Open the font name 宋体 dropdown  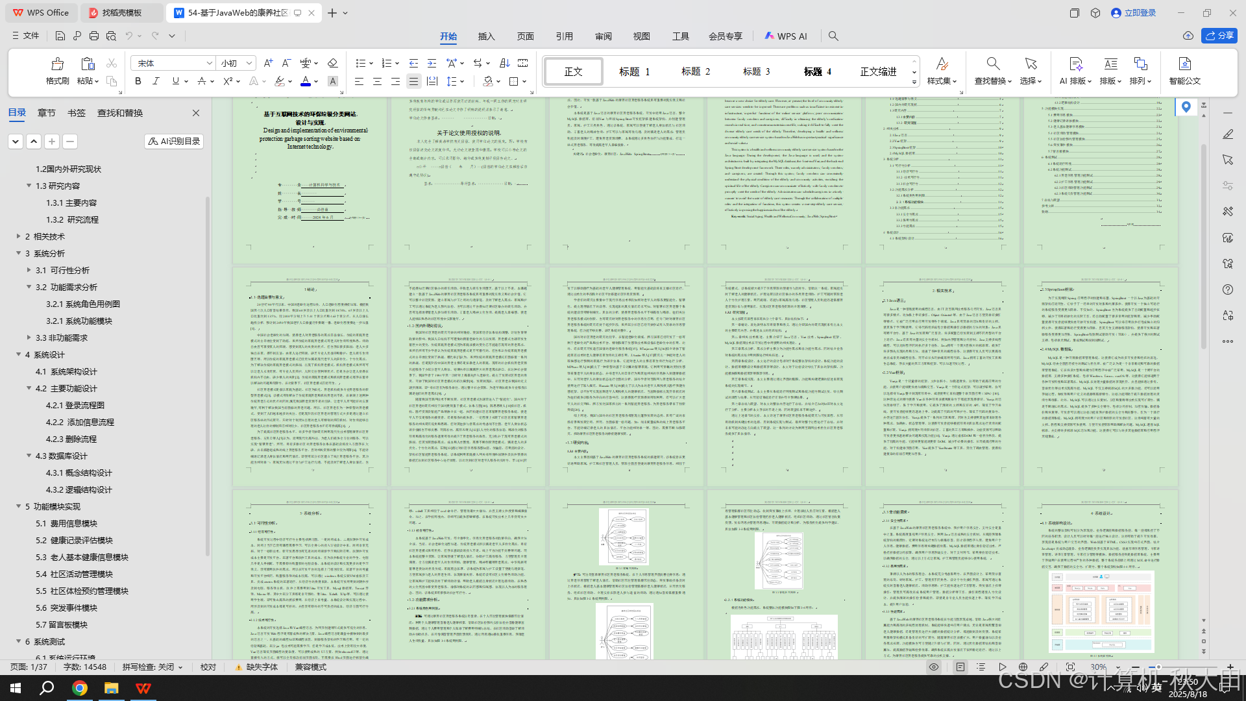tap(210, 63)
